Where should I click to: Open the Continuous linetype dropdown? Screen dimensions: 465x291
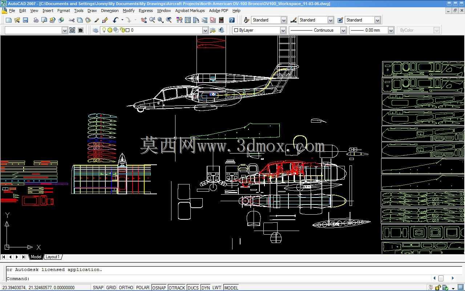click(x=343, y=30)
